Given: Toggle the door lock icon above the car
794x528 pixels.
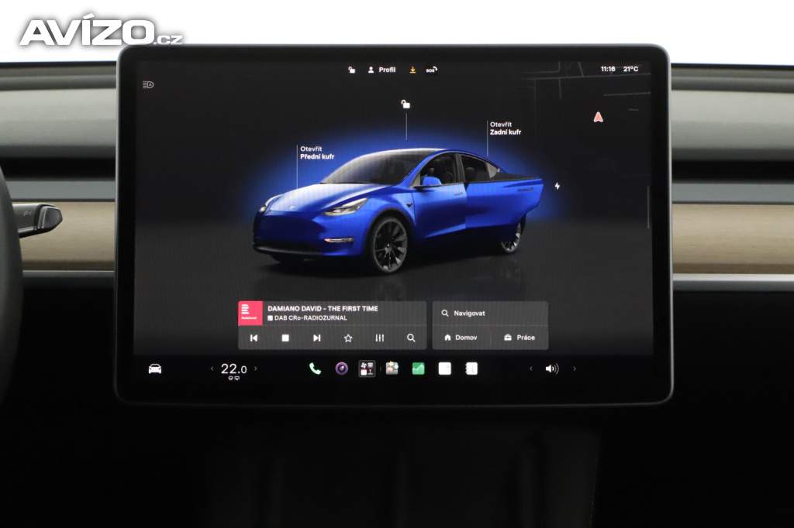Looking at the screenshot, I should pyautogui.click(x=406, y=105).
